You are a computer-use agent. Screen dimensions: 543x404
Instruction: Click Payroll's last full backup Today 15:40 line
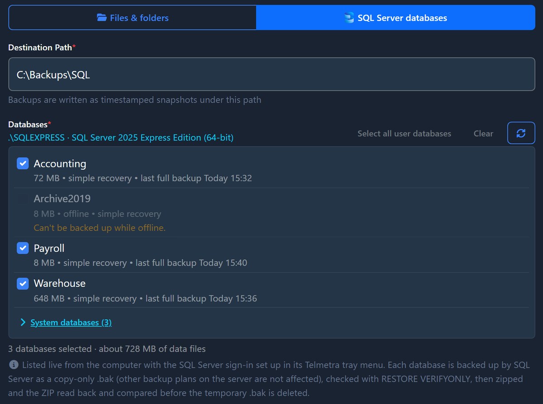[x=140, y=263]
